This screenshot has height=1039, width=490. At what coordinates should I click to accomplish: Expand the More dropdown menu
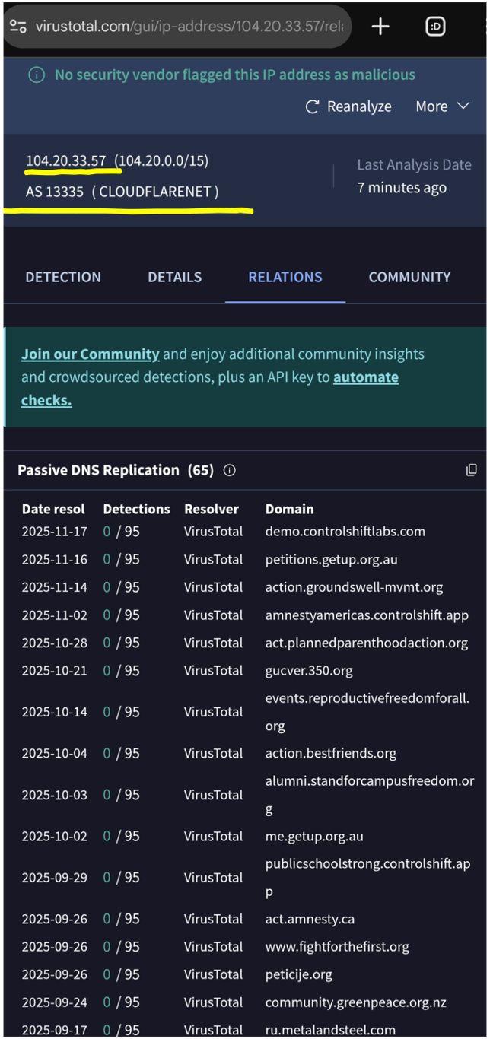[x=442, y=106]
